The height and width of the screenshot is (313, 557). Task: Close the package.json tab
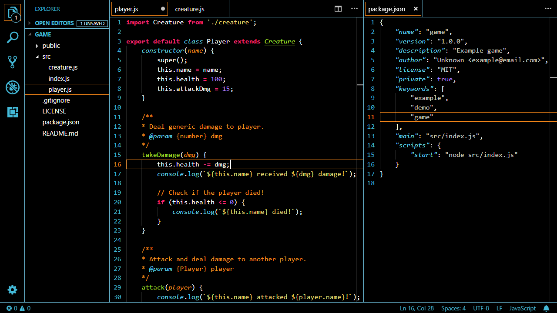[x=416, y=9]
